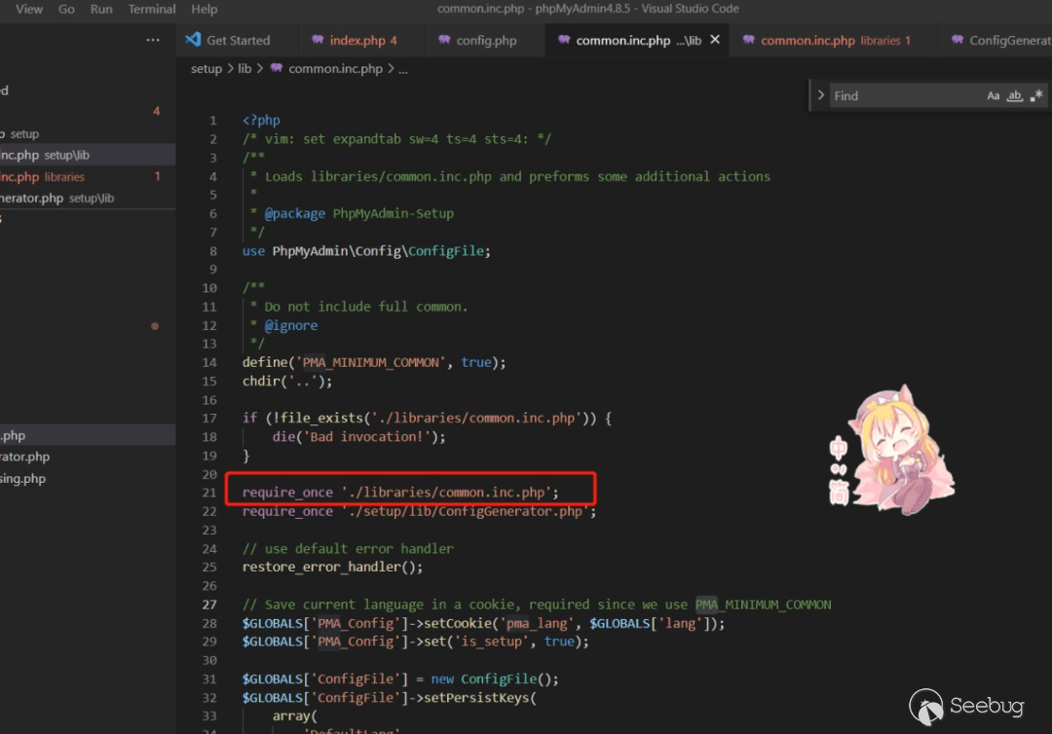1052x734 pixels.
Task: Open sidebar More Actions ellipsis
Action: coord(153,40)
